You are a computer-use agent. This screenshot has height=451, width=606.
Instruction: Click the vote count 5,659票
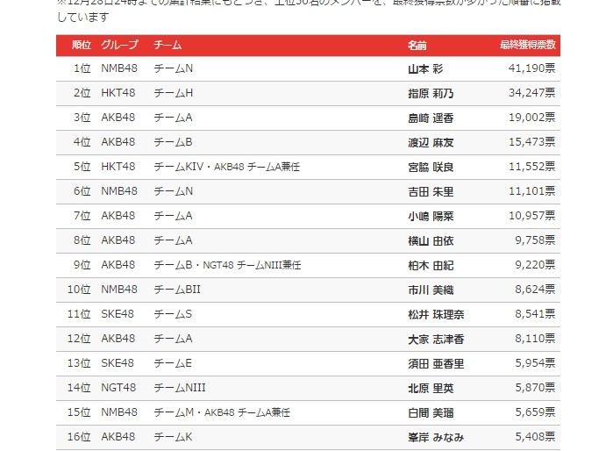[535, 412]
